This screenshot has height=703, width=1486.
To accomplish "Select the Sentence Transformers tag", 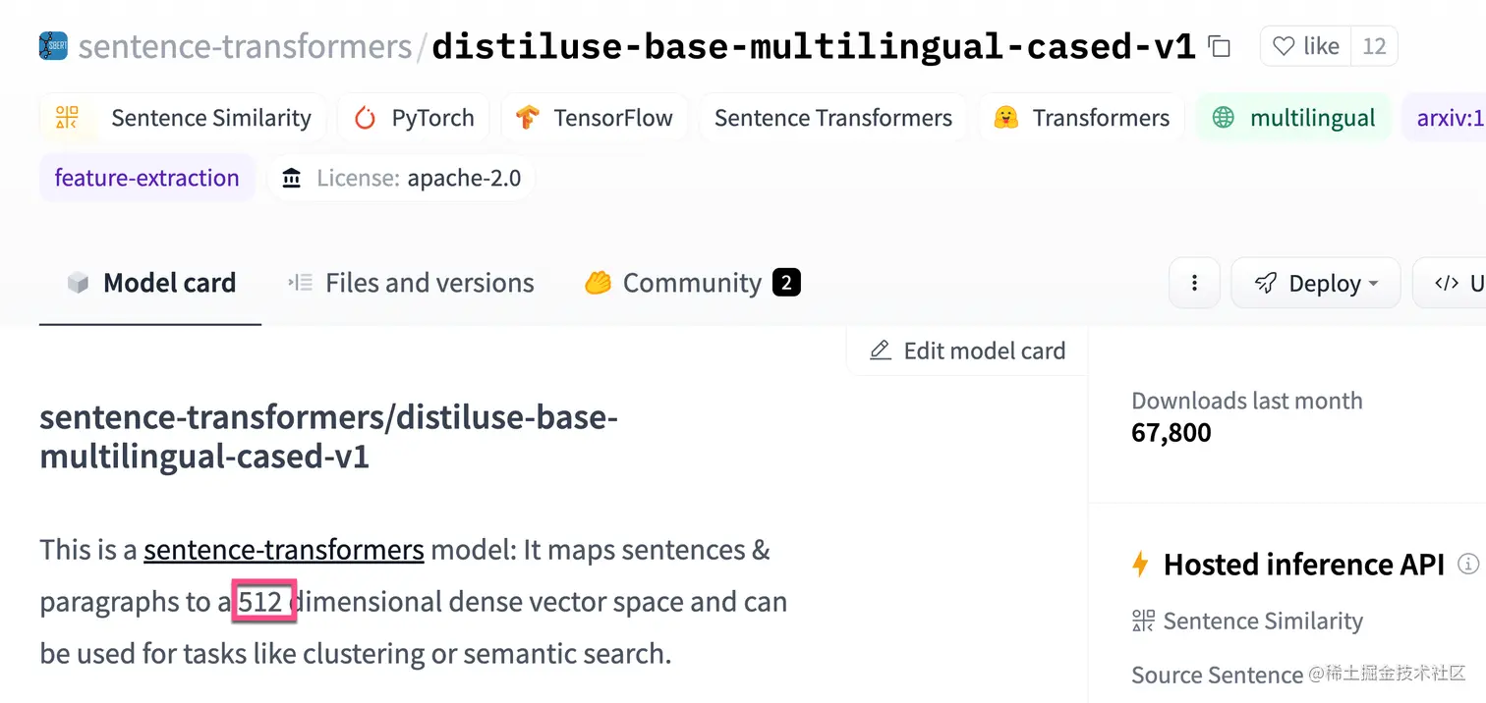I will point(832,118).
